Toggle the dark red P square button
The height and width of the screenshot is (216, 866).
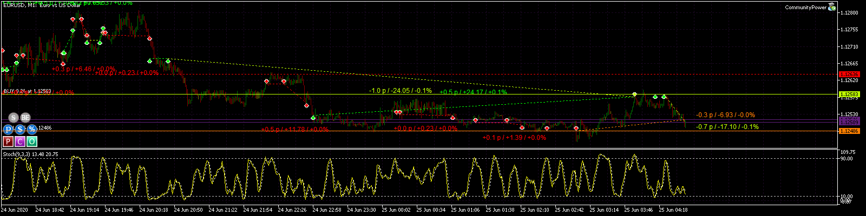pos(8,141)
